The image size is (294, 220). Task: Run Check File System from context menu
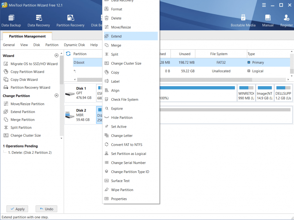coord(131,100)
